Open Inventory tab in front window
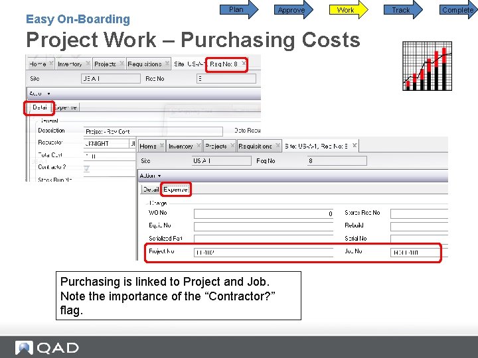 coord(181,146)
